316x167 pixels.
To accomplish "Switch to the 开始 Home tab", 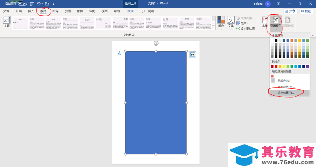I will [18, 11].
